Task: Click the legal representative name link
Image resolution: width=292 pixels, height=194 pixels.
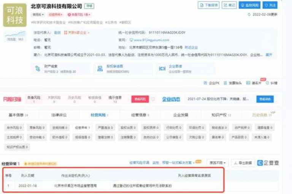Action: (x=57, y=32)
